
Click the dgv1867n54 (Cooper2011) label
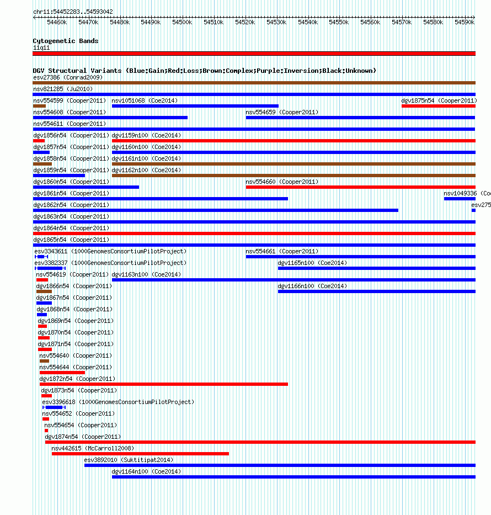[x=74, y=298]
